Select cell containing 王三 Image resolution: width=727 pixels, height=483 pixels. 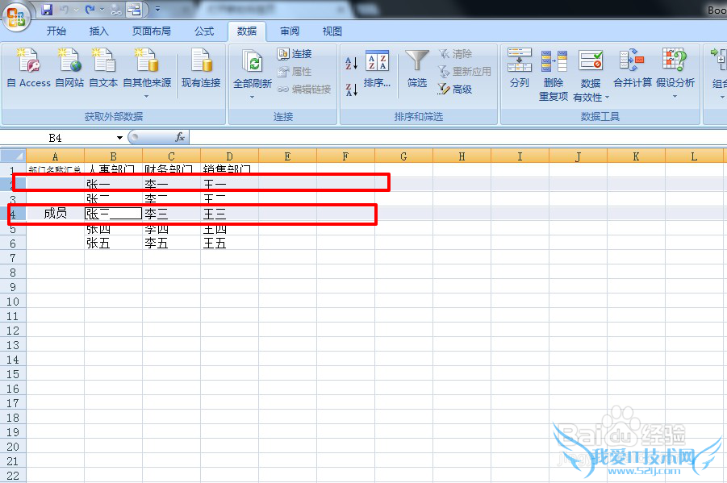pyautogui.click(x=229, y=214)
